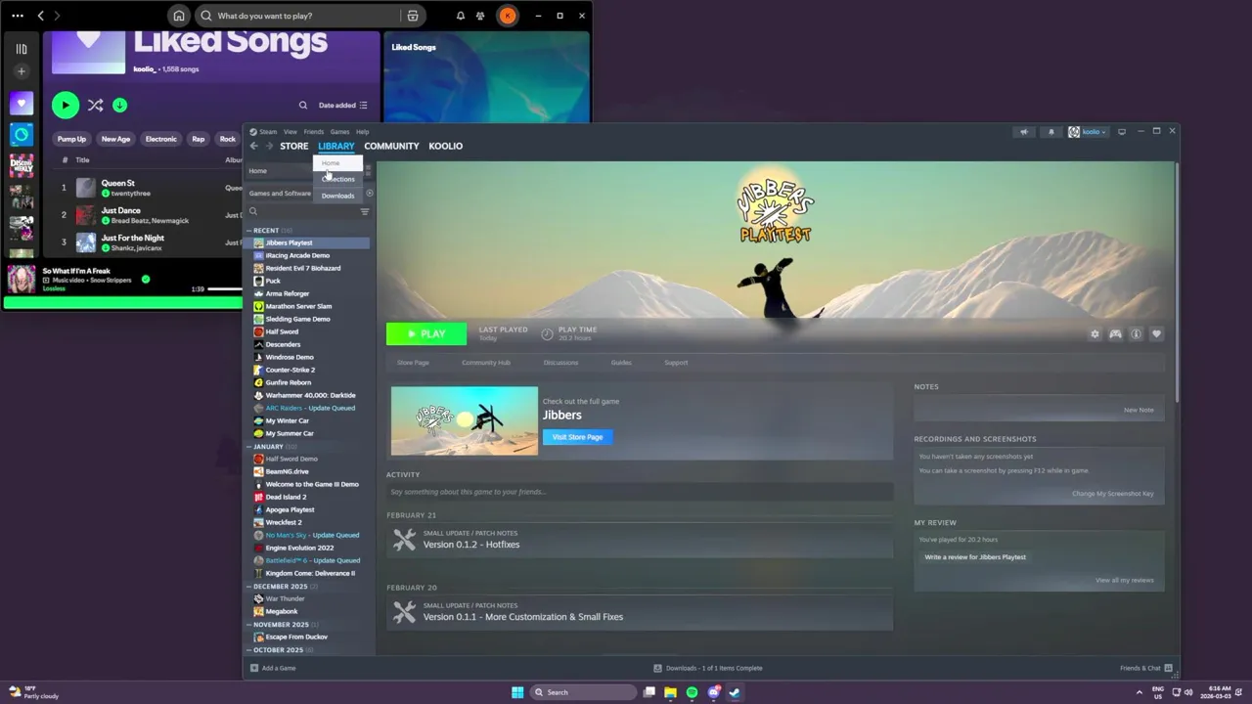The image size is (1252, 704).
Task: Click Spotify user avatar K
Action: 508,16
